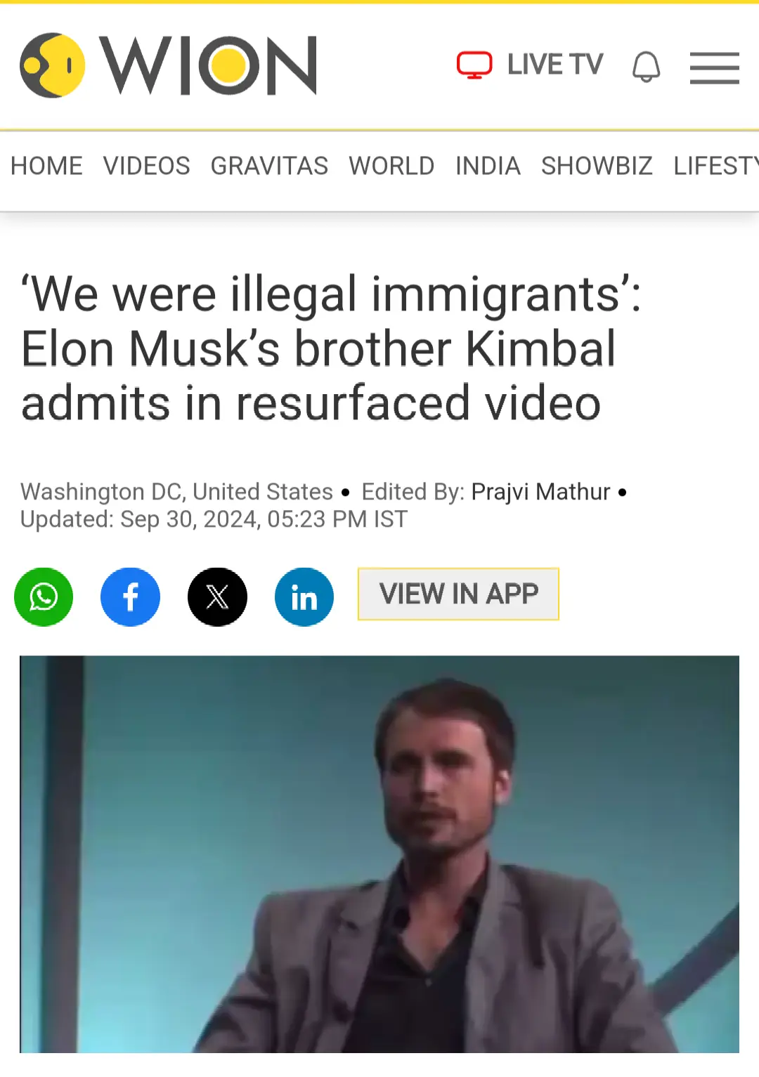Open the VIDEOS section
Screen dimensions: 759x1077
click(147, 167)
